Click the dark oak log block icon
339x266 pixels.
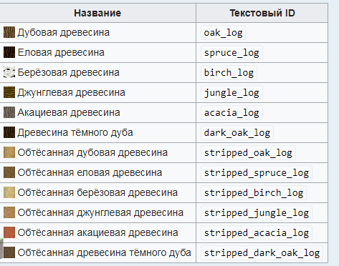click(x=9, y=132)
